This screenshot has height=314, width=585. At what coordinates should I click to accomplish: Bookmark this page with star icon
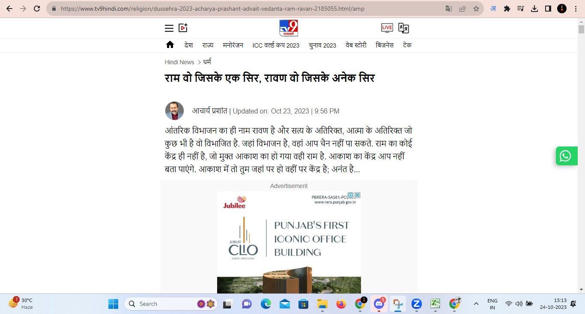coord(476,9)
